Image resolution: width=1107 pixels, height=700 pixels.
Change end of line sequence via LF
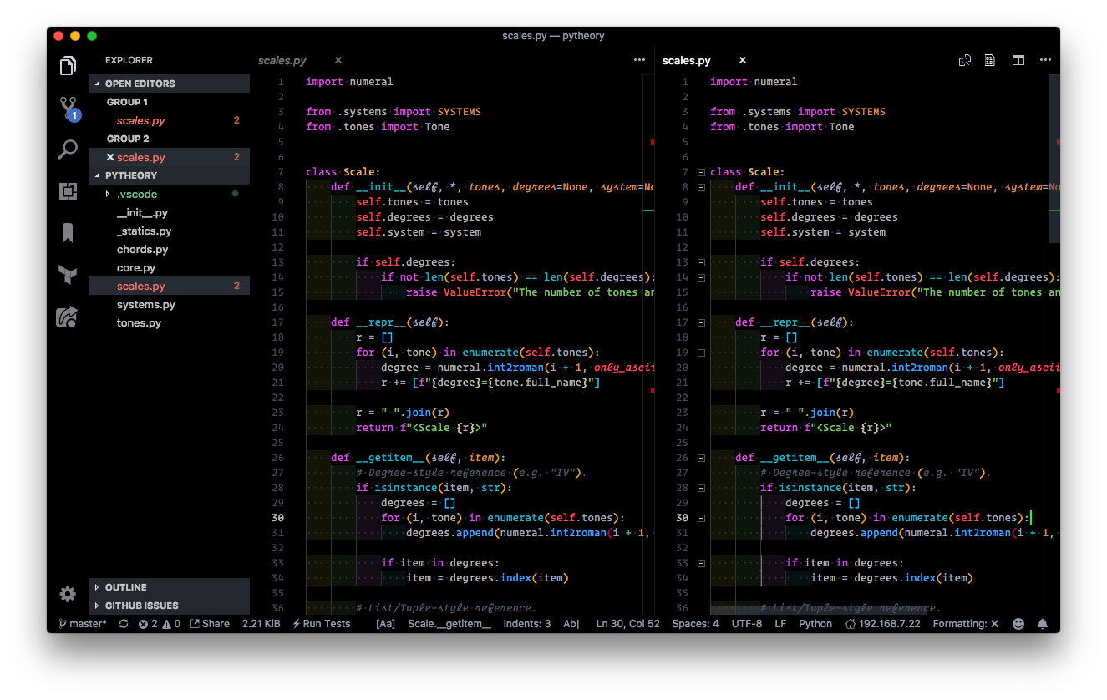click(x=780, y=624)
